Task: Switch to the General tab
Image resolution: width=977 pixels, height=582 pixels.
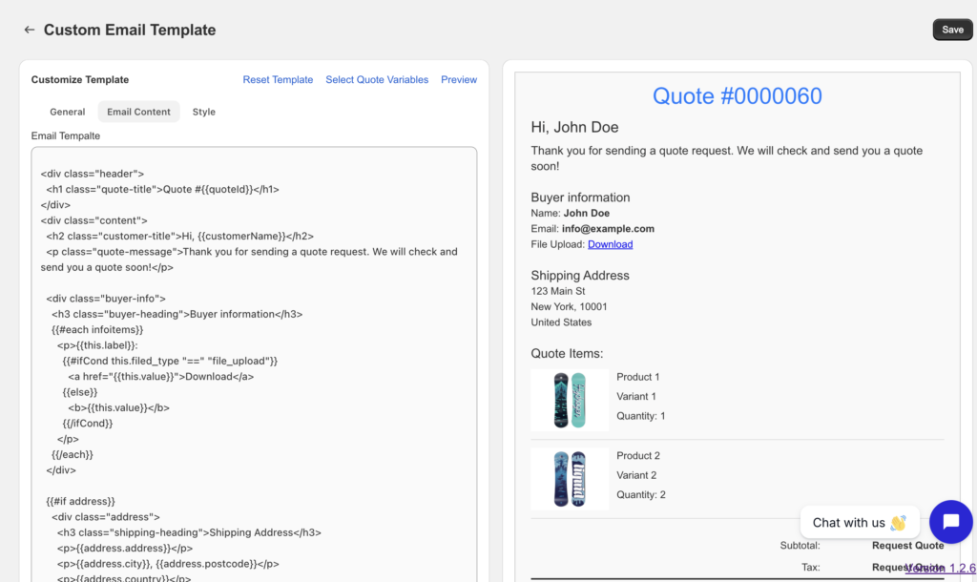Action: pos(68,112)
